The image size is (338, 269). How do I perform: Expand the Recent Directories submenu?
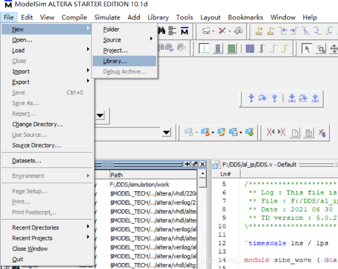[88, 226]
